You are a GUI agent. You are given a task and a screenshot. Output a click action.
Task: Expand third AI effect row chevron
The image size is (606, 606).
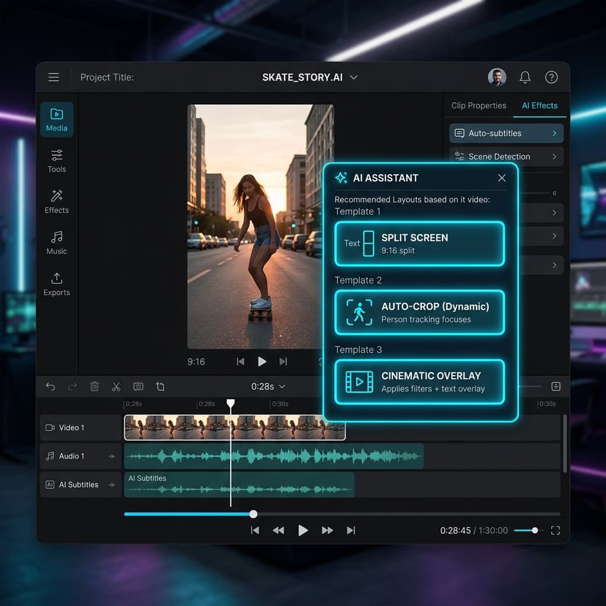[x=554, y=212]
